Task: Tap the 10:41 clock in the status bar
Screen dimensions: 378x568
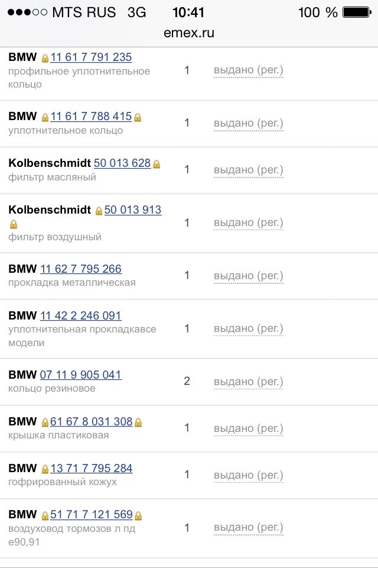Action: 188,11
